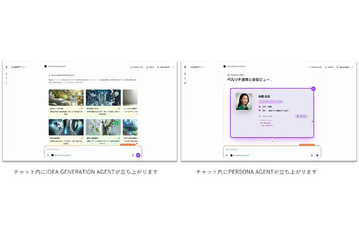Open ChatGPT 5.2 model dropdown in right window

click(197, 68)
